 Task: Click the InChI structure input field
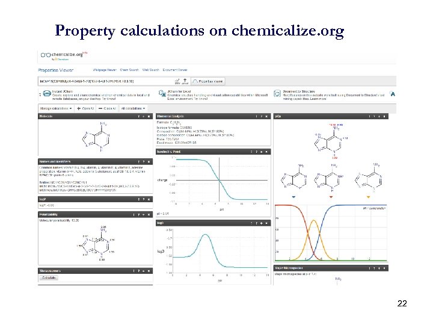106,81
